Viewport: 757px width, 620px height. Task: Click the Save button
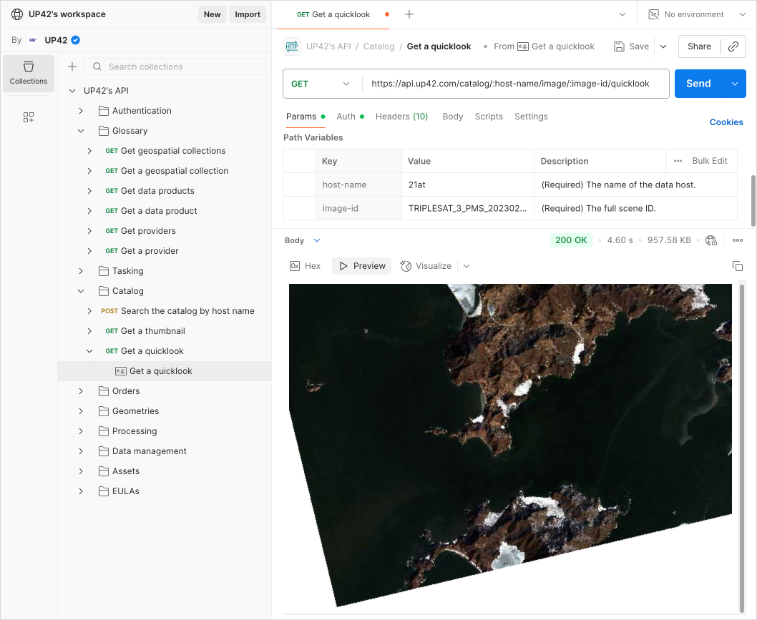pos(632,46)
